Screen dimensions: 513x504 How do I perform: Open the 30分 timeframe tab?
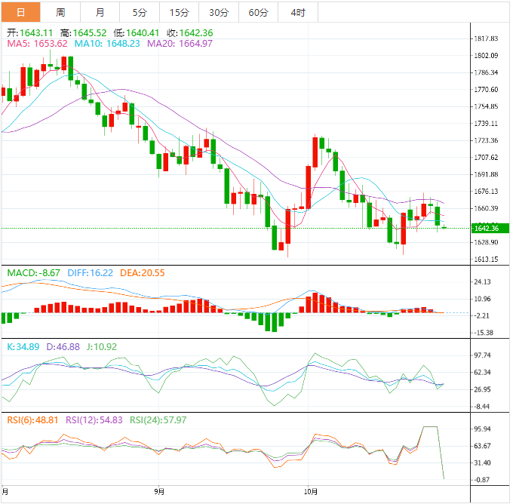click(x=219, y=12)
